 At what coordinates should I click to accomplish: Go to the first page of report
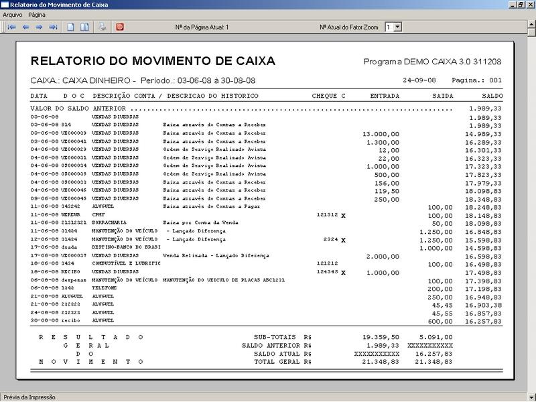[11, 27]
